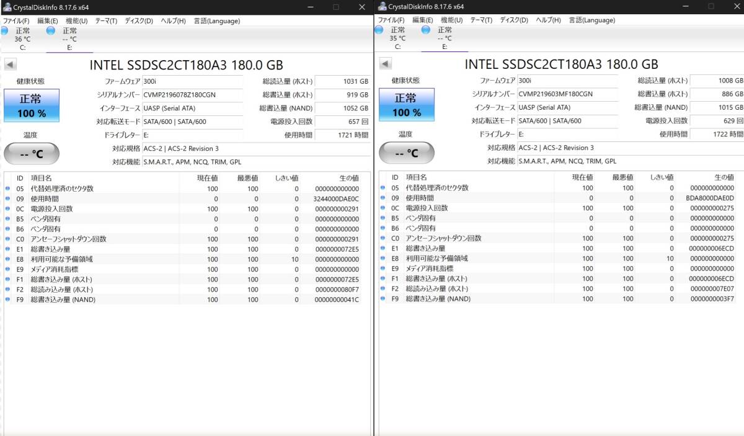Click 1008 GB total host reads value
744x436 pixels.
[x=718, y=81]
